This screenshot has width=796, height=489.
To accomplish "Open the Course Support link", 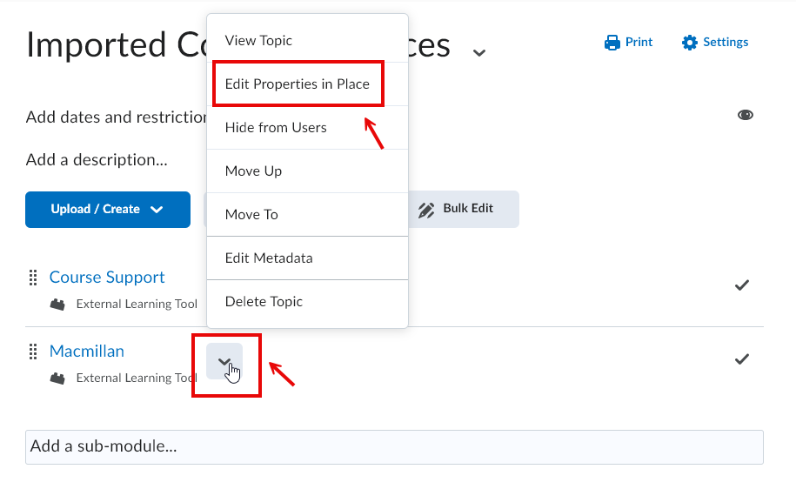I will (107, 278).
